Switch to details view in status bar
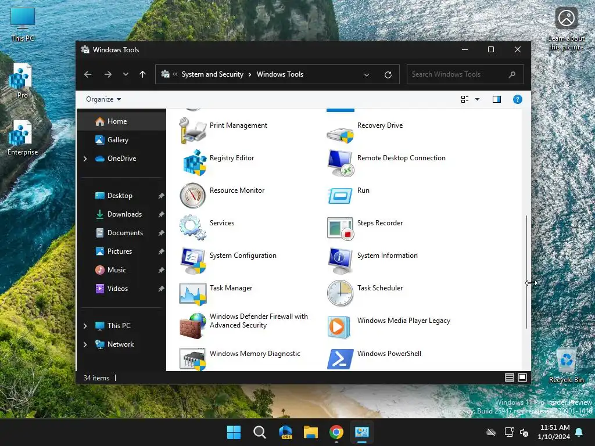Image resolution: width=595 pixels, height=446 pixels. [509, 377]
